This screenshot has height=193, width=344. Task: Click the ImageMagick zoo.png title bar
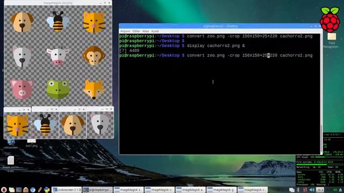[58, 3]
